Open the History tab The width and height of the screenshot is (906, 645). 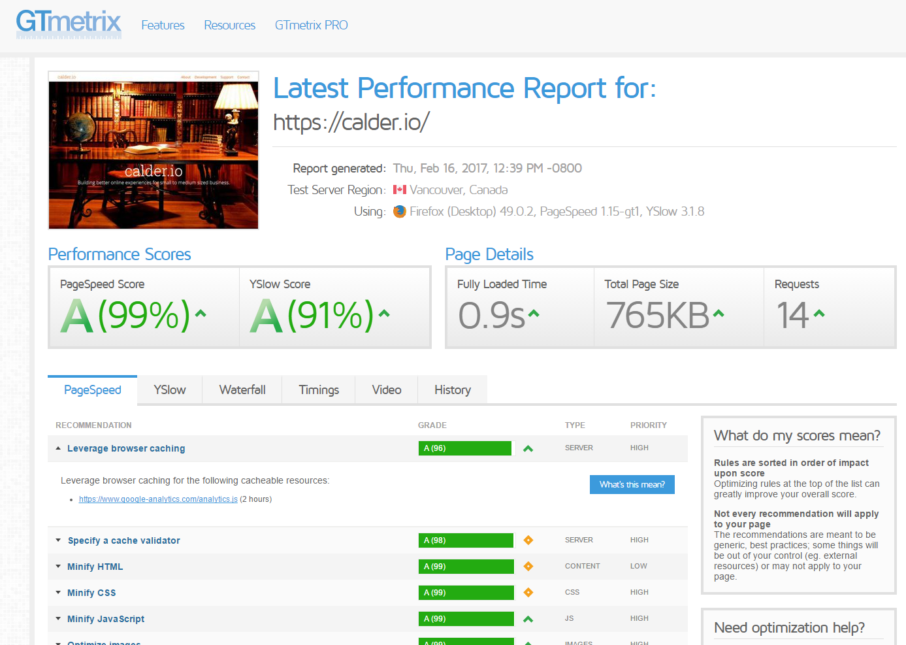453,390
